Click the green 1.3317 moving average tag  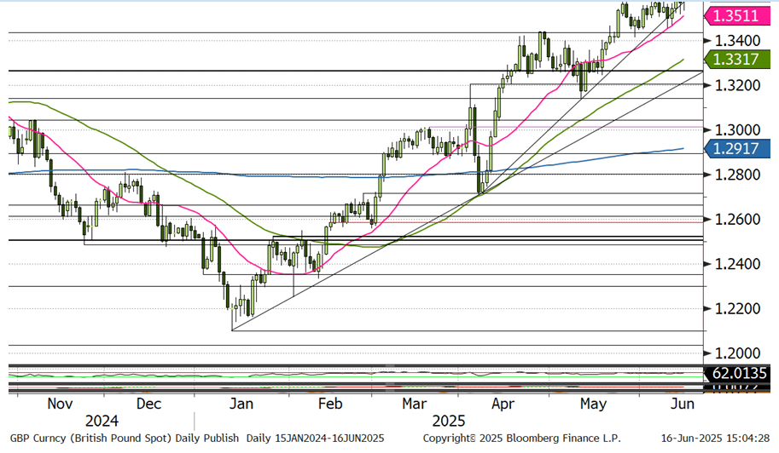pos(739,58)
